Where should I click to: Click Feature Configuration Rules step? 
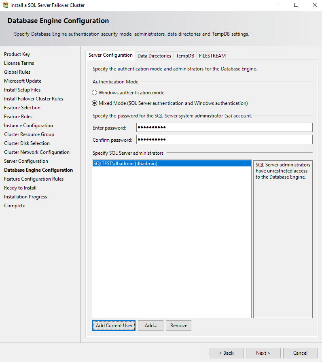(x=34, y=179)
